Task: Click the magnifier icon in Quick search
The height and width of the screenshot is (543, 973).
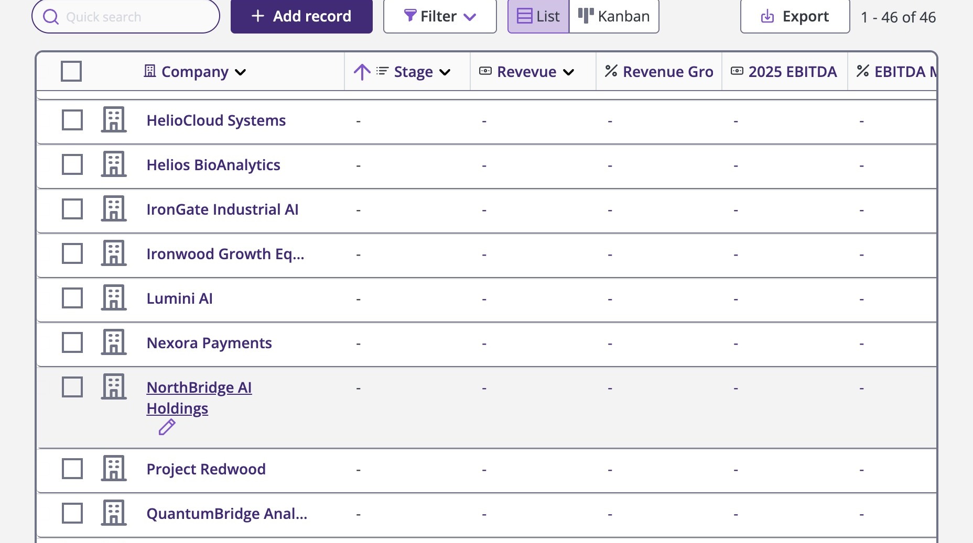Action: point(51,17)
